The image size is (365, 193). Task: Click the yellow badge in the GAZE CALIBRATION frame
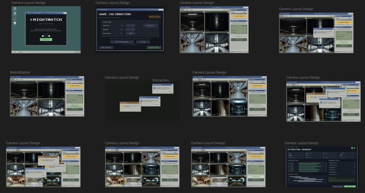tap(155, 17)
